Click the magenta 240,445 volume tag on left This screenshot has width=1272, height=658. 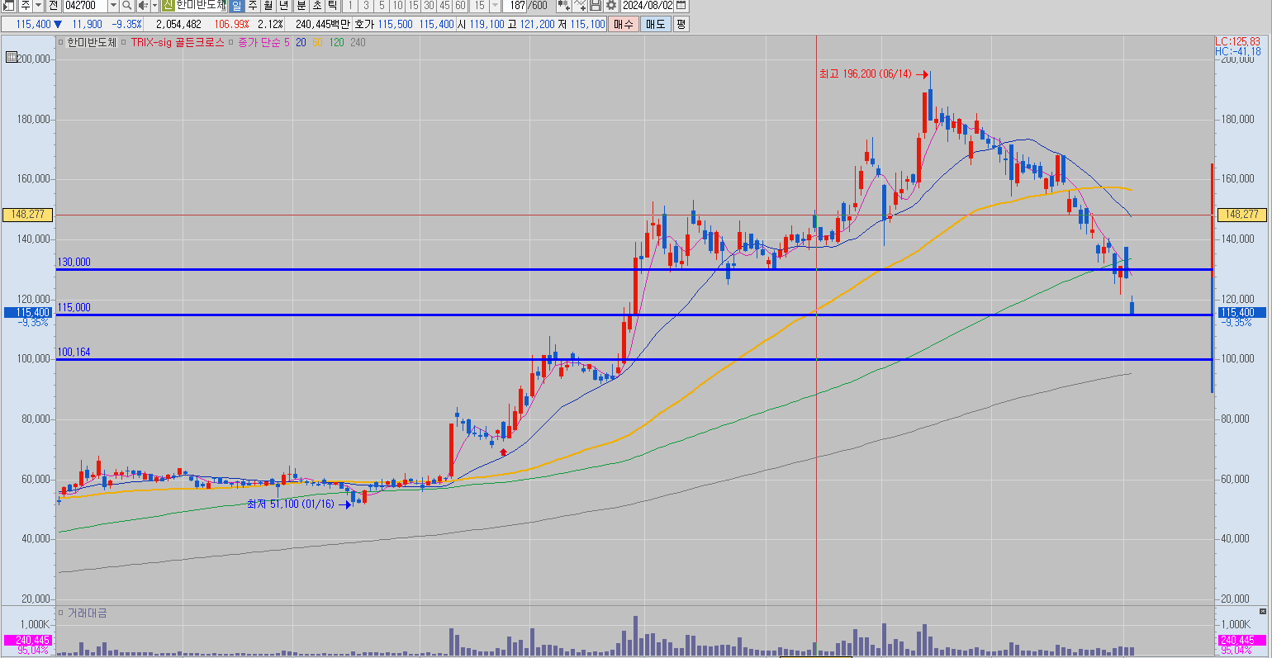pos(28,640)
